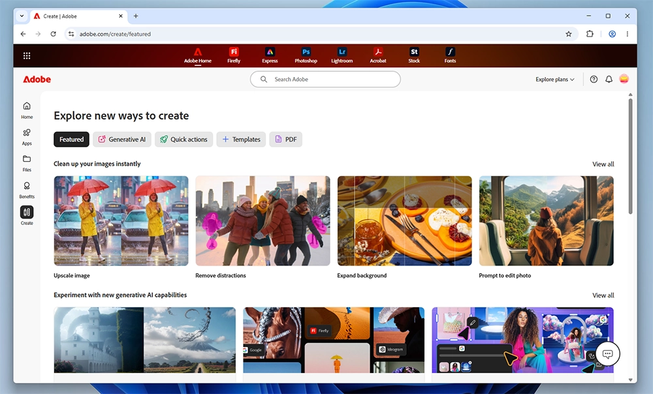Viewport: 653px width, 394px height.
Task: Open the Expand background thumbnail
Action: [x=404, y=220]
